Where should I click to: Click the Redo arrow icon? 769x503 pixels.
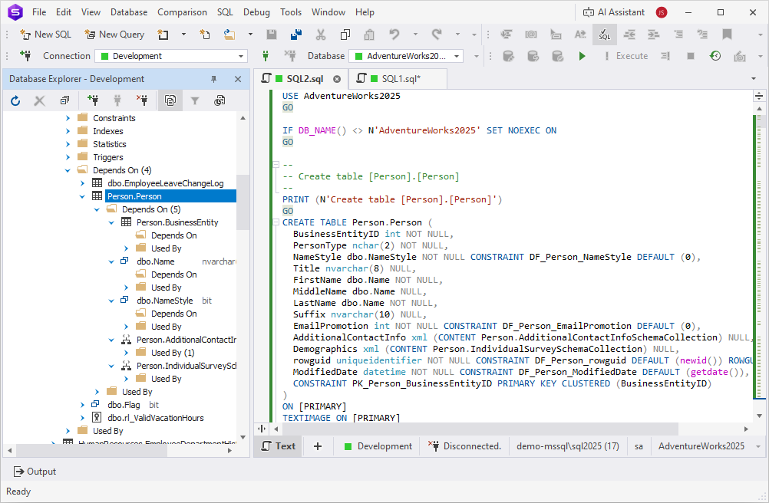(x=437, y=35)
